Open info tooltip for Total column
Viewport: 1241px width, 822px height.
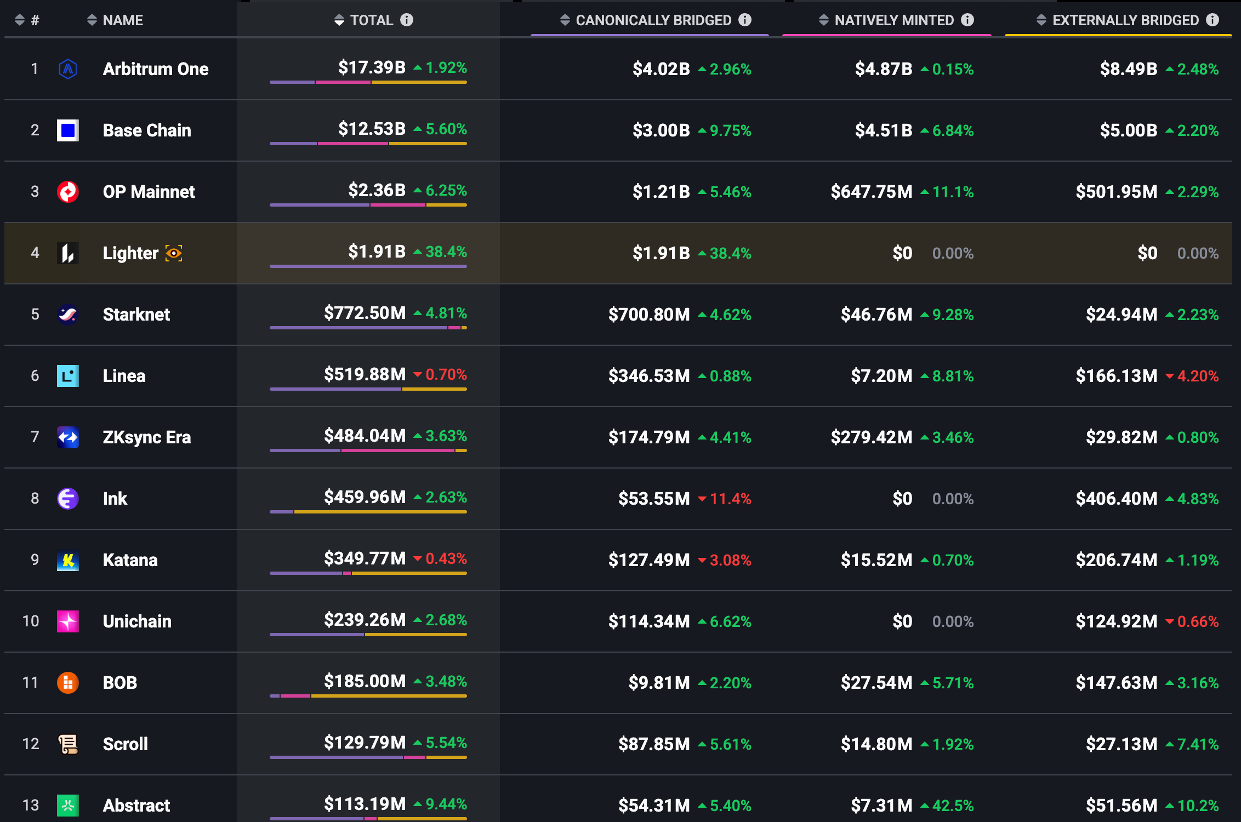tap(407, 20)
